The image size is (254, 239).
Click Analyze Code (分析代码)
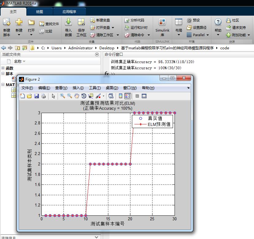pyautogui.click(x=134, y=20)
